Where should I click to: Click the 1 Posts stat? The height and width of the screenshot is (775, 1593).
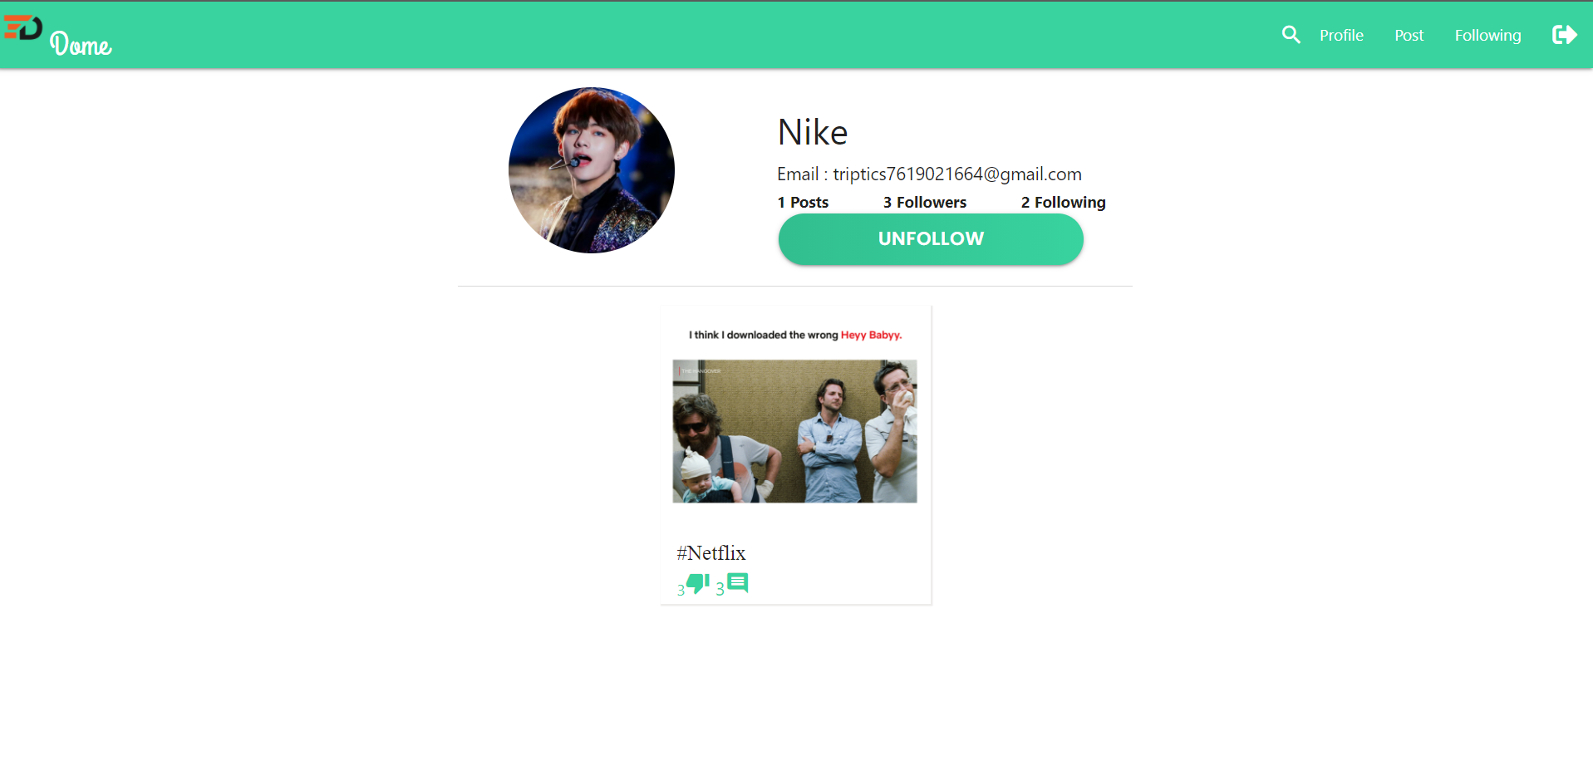click(803, 202)
